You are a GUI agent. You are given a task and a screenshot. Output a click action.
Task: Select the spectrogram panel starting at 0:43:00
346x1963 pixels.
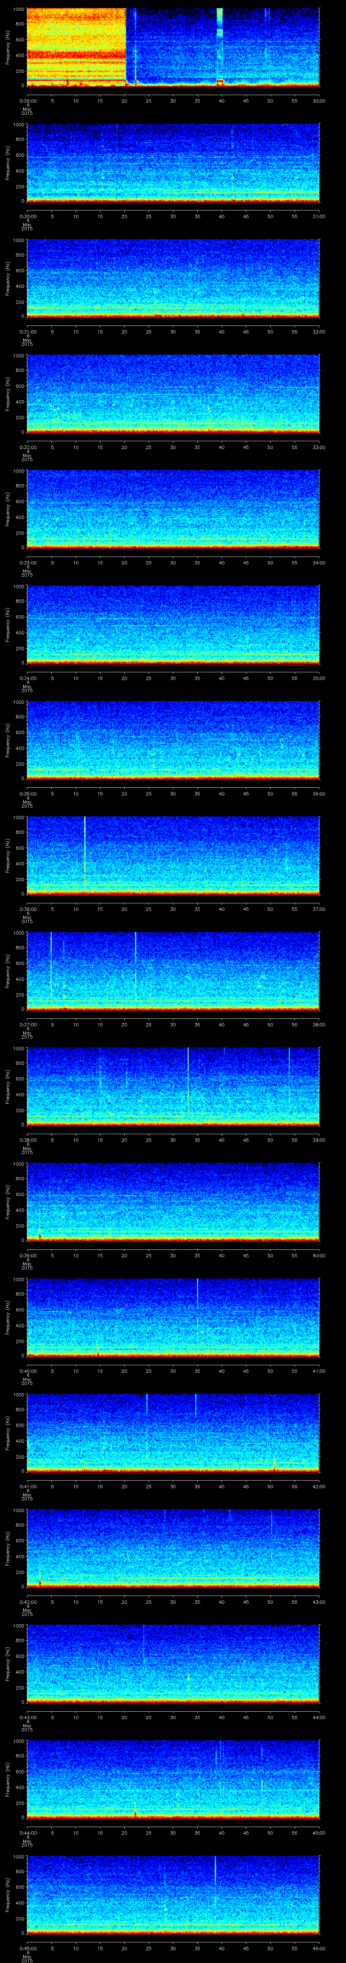coord(173,1664)
